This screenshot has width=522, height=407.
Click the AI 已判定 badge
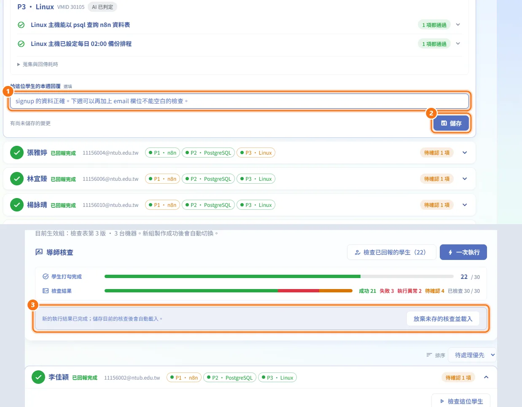(x=102, y=7)
